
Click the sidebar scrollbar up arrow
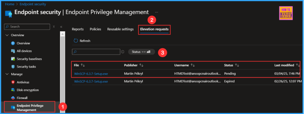tap(63, 34)
